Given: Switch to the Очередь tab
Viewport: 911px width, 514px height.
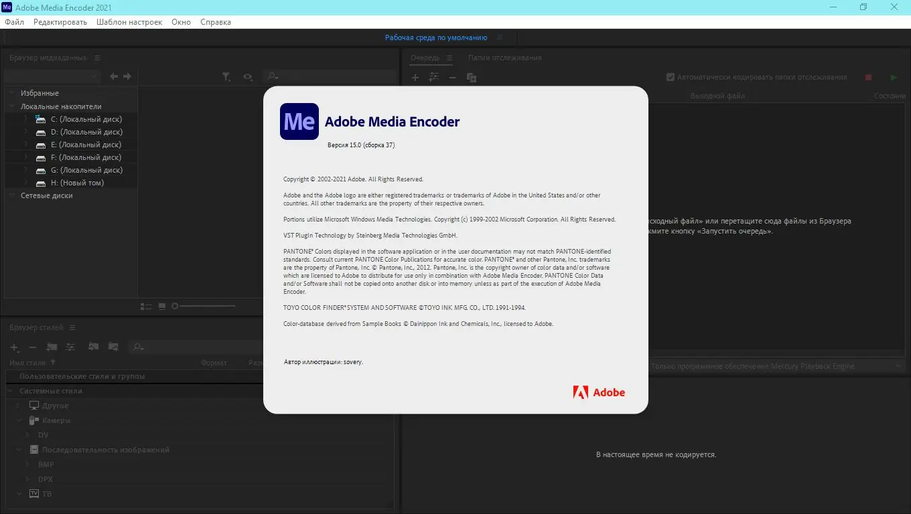Looking at the screenshot, I should [425, 58].
